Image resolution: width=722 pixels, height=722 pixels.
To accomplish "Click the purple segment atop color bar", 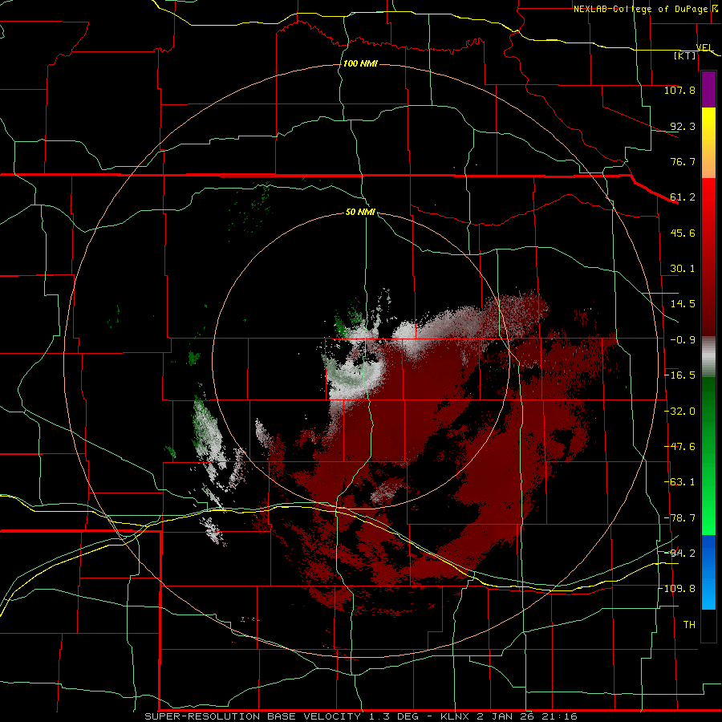I will (x=708, y=89).
